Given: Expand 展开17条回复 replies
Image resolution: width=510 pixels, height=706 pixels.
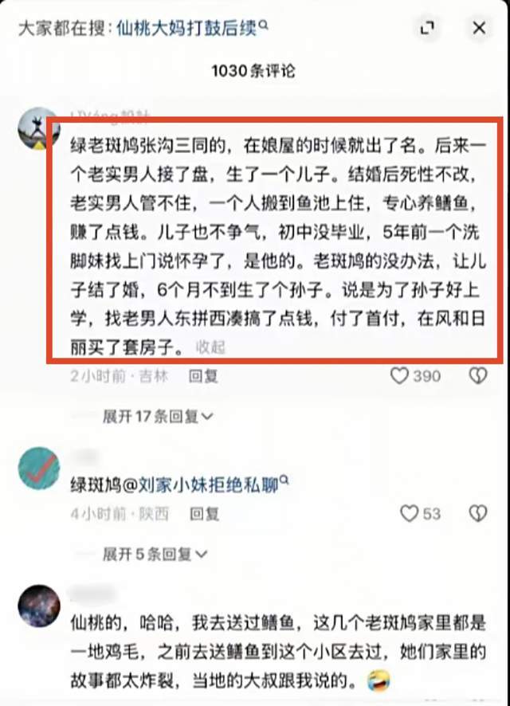Looking at the screenshot, I should 158,417.
